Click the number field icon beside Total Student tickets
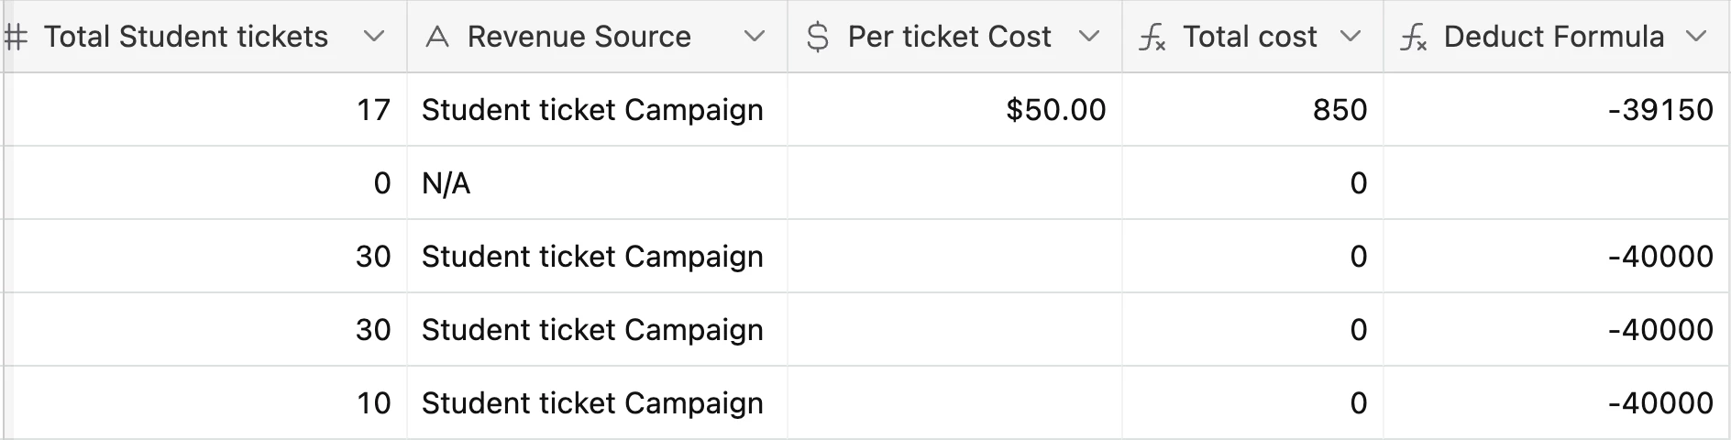 point(17,38)
